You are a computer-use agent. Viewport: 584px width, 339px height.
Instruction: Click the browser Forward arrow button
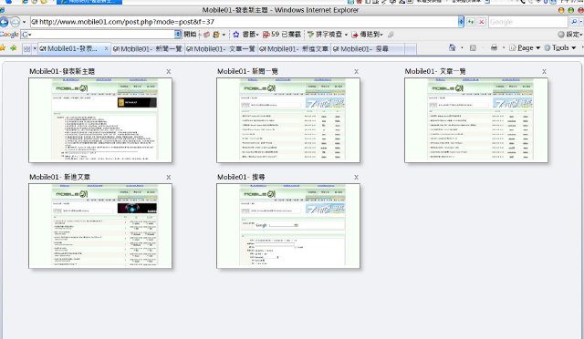[x=15, y=23]
